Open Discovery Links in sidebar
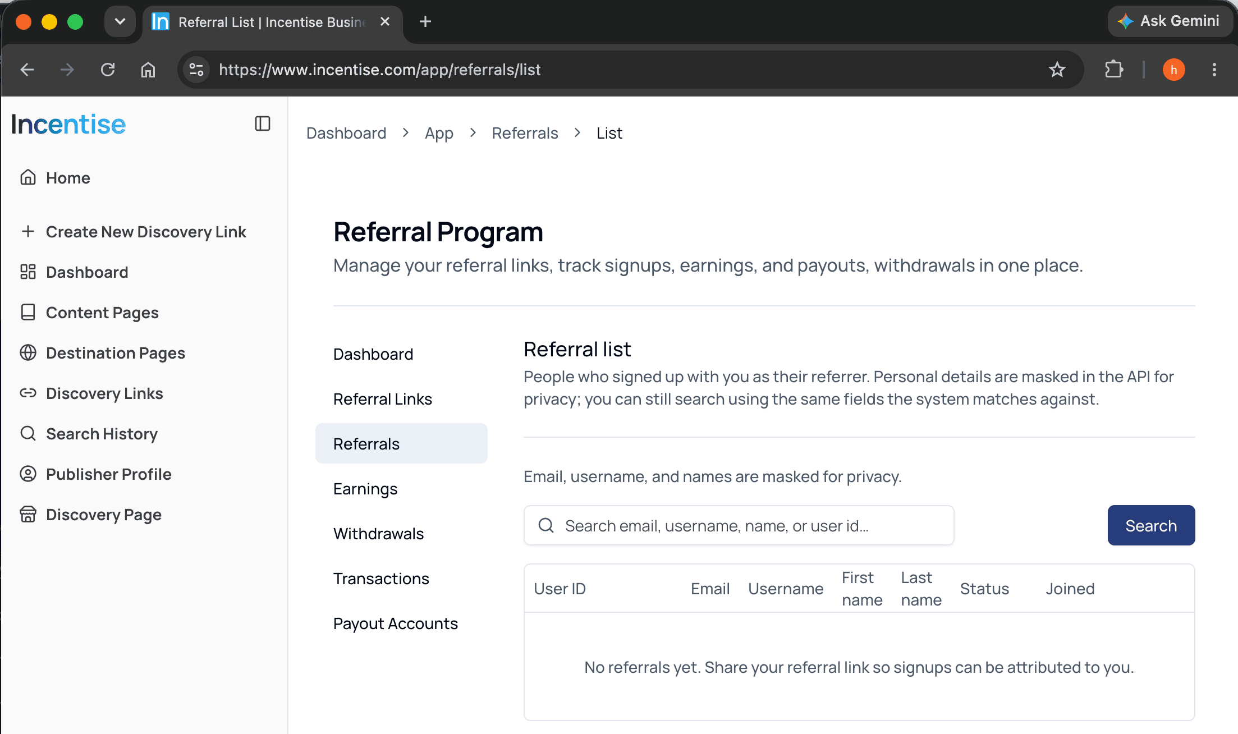 point(104,393)
